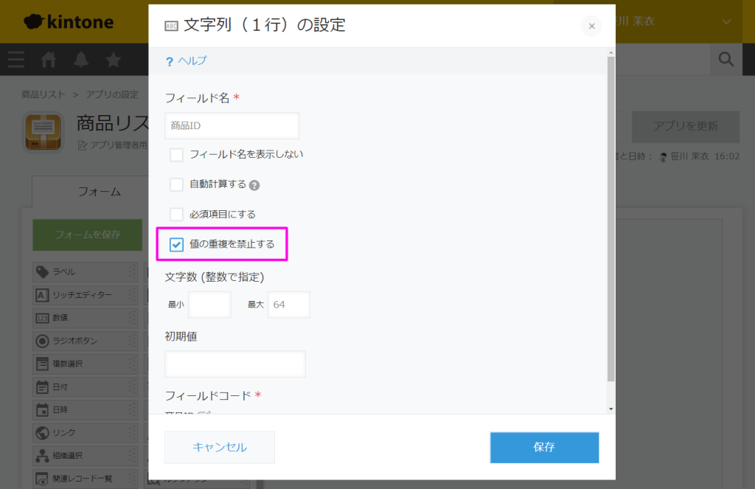Click the dialog vertical scrollbar thumb
This screenshot has width=755, height=489.
pyautogui.click(x=611, y=219)
